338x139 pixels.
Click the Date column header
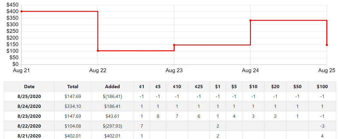coord(29,87)
